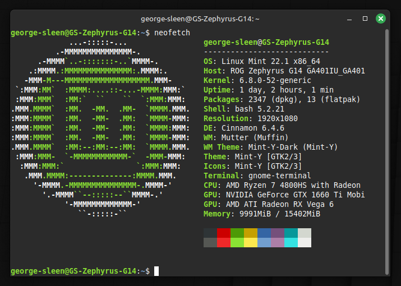Image resolution: width=401 pixels, height=286 pixels.
Task: Click the green neofetch header george-sleen@GS-Zephyrus-G14
Action: tap(266, 42)
